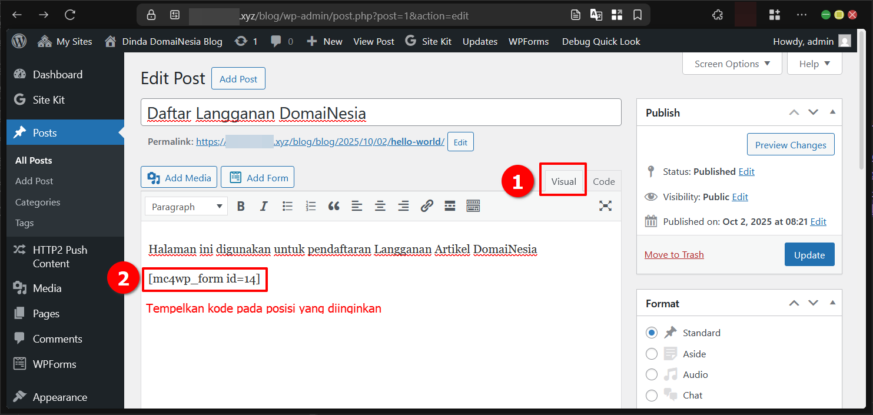Collapse the Publish panel
The width and height of the screenshot is (873, 415).
pos(832,112)
